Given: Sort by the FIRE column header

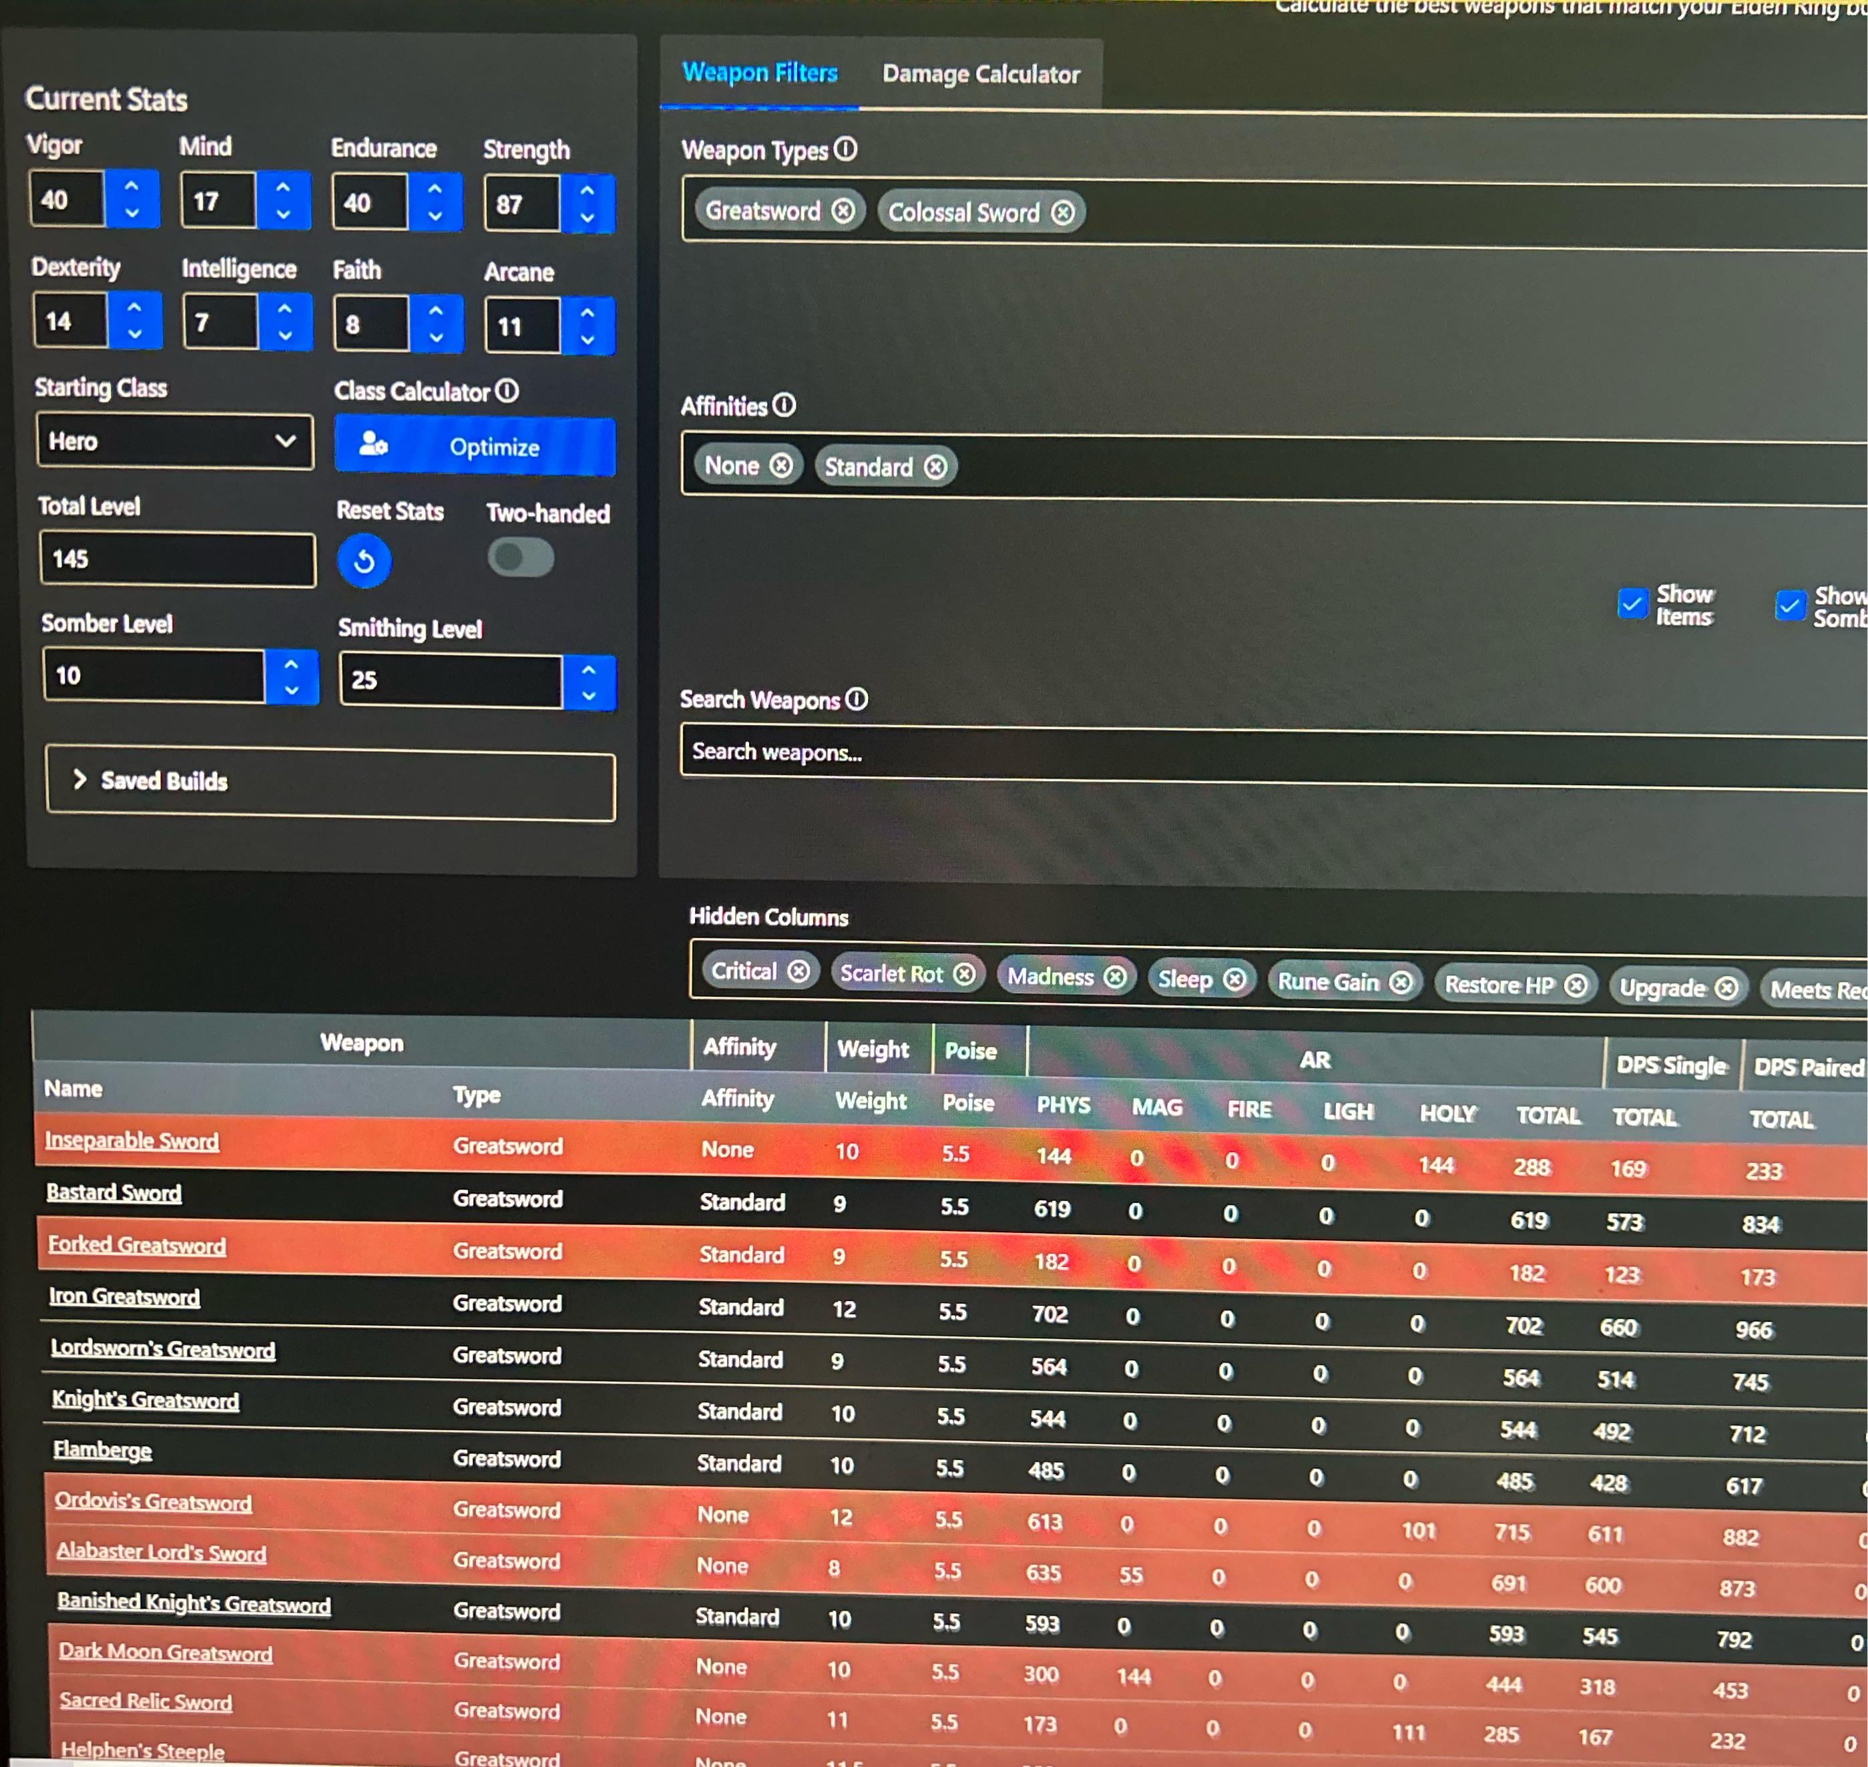Looking at the screenshot, I should 1249,1109.
